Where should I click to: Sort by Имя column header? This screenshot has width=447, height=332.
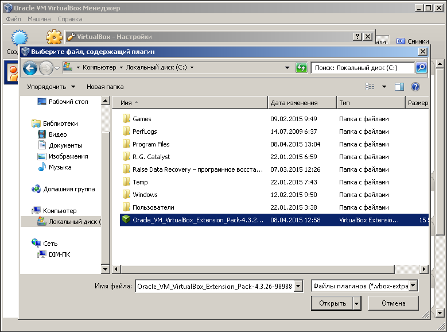click(189, 103)
